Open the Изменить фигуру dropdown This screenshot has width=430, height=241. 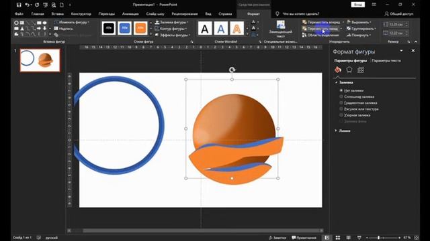click(72, 22)
